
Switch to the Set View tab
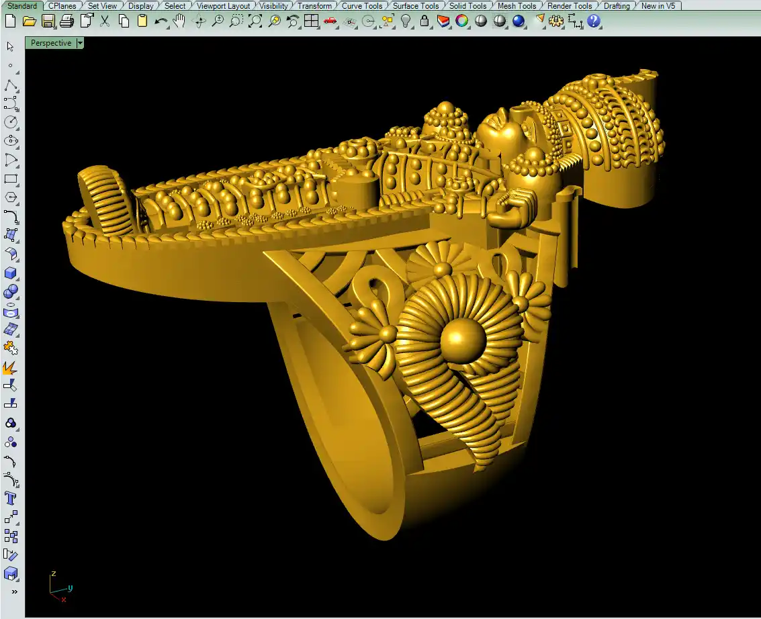click(102, 6)
